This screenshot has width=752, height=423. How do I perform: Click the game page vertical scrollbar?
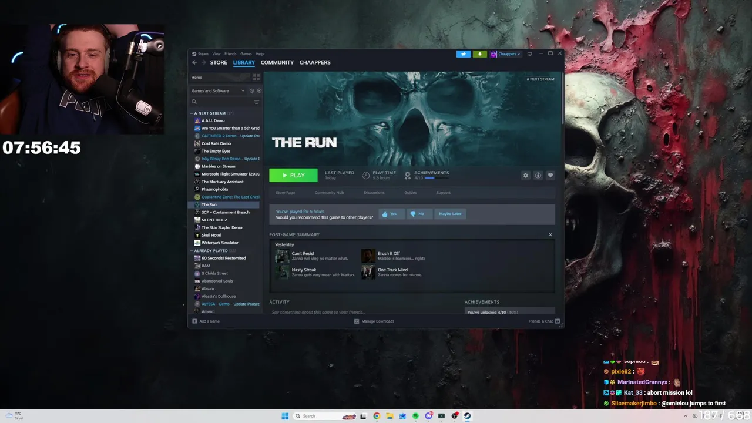pyautogui.click(x=562, y=97)
